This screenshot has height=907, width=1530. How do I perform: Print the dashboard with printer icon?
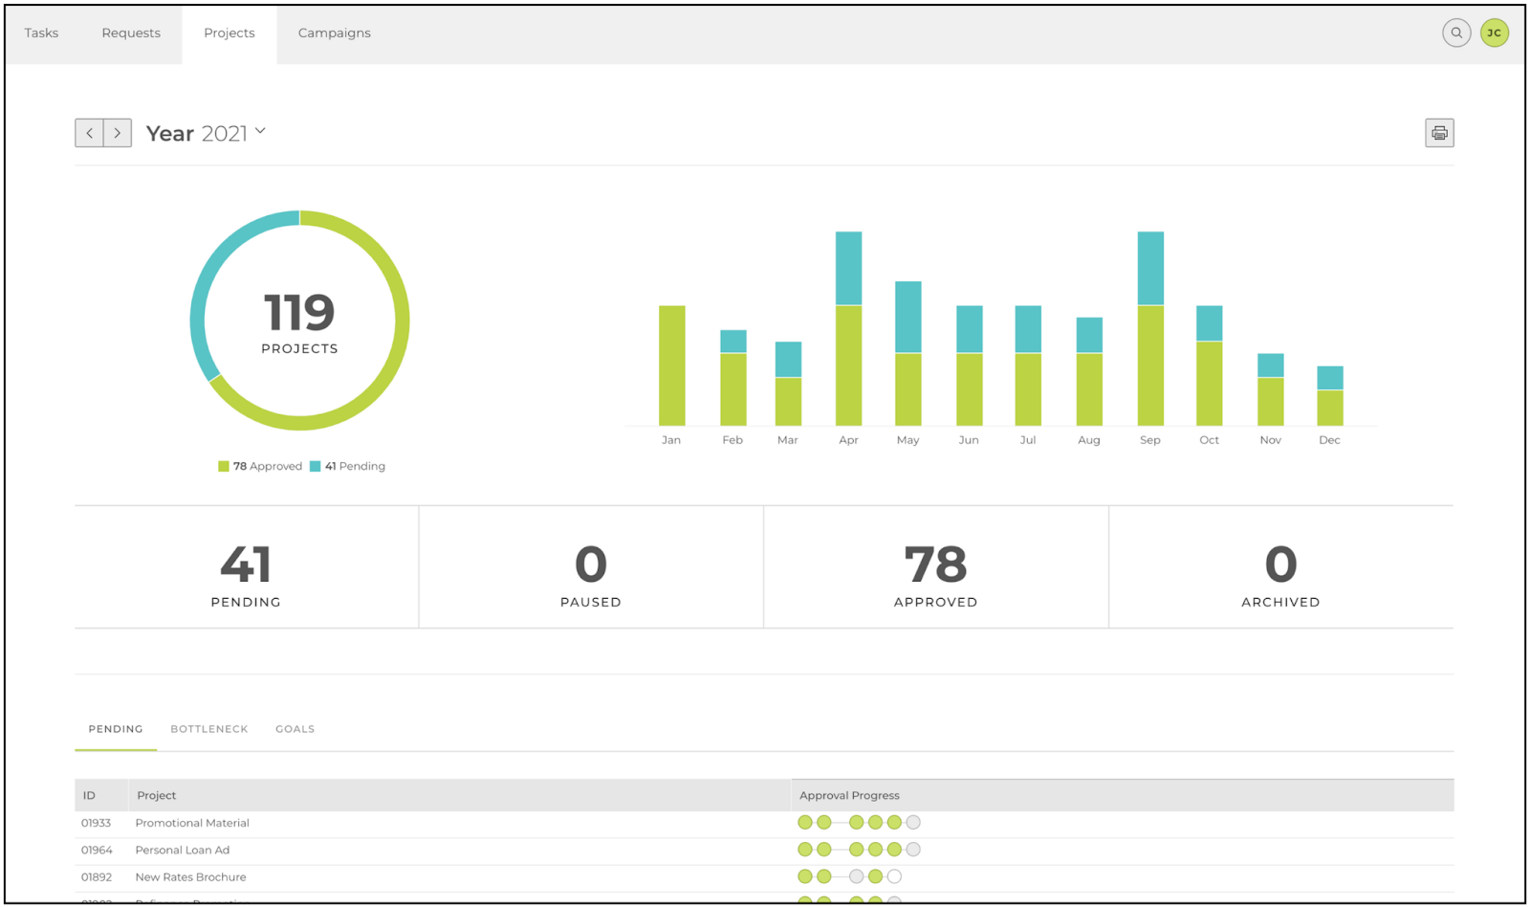coord(1439,133)
